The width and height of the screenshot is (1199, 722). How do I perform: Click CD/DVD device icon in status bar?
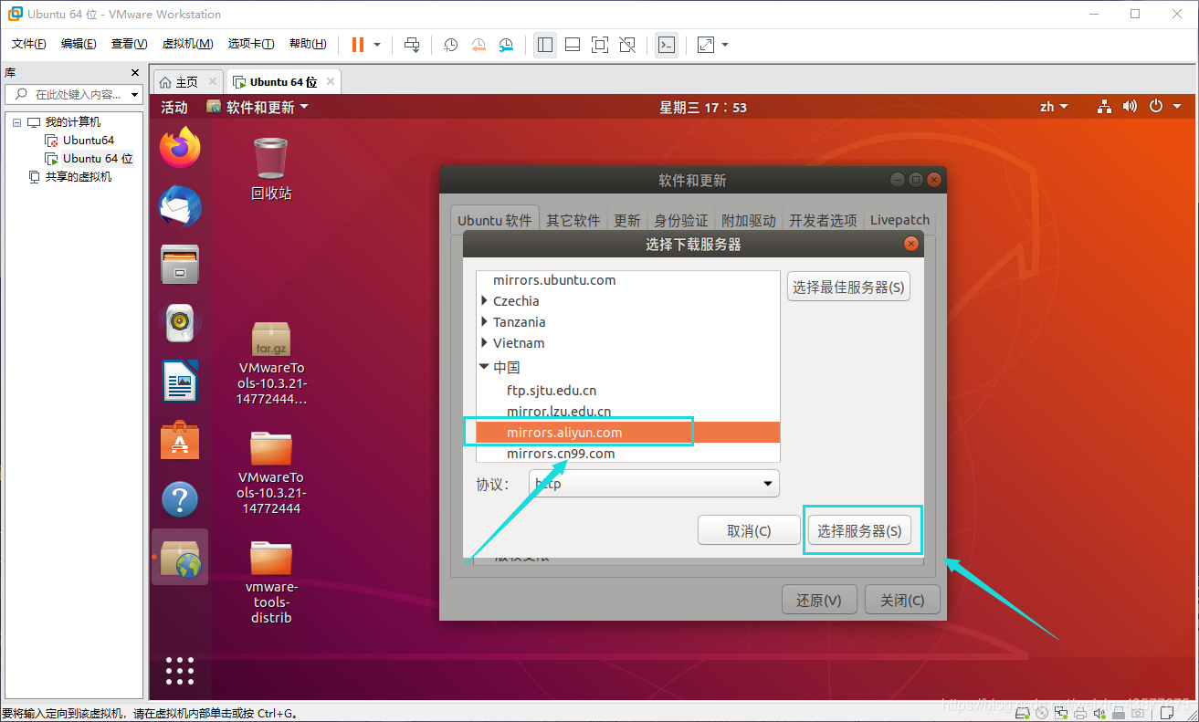(1042, 712)
